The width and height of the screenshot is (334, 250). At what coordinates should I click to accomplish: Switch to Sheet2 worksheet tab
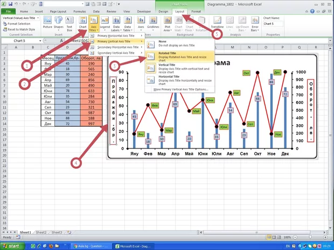41,232
